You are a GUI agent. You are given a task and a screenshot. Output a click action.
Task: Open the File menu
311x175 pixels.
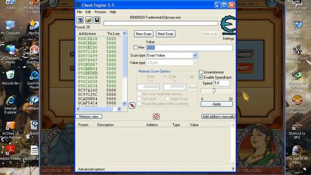pos(79,12)
